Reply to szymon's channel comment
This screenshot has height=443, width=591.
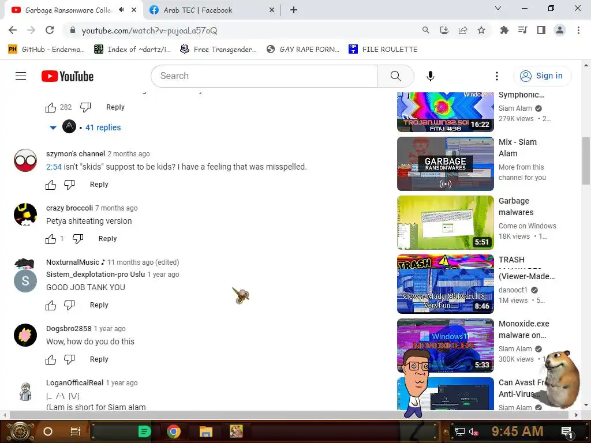99,185
